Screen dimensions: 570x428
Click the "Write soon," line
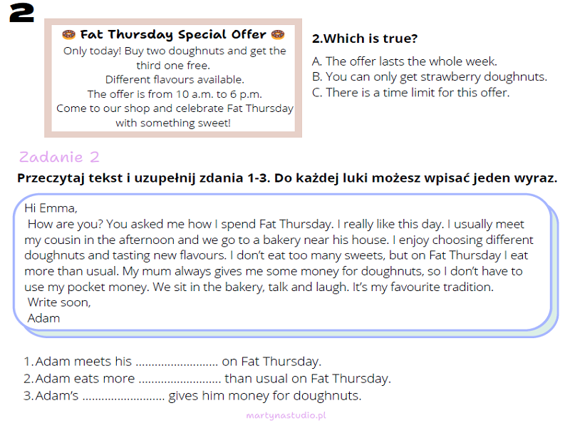[x=59, y=302]
